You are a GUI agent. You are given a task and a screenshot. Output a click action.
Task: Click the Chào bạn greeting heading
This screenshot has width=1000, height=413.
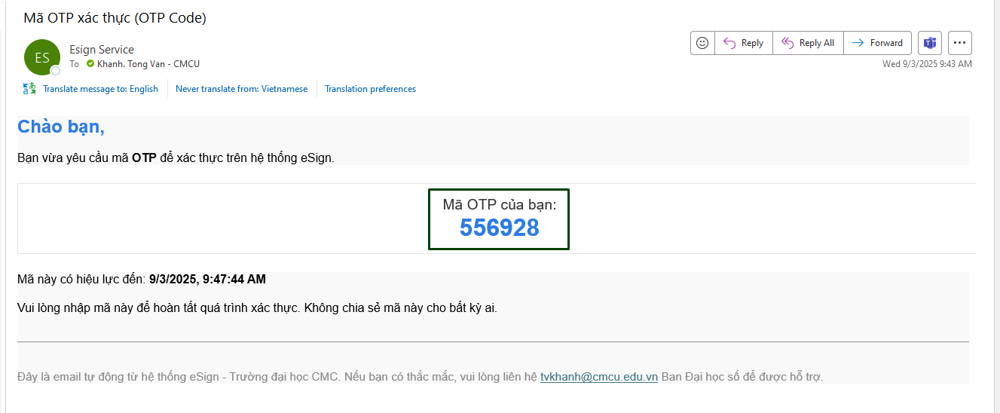(61, 127)
